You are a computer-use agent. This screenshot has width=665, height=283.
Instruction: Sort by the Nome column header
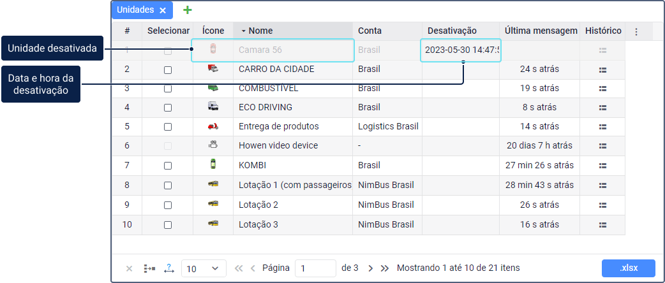click(x=260, y=31)
